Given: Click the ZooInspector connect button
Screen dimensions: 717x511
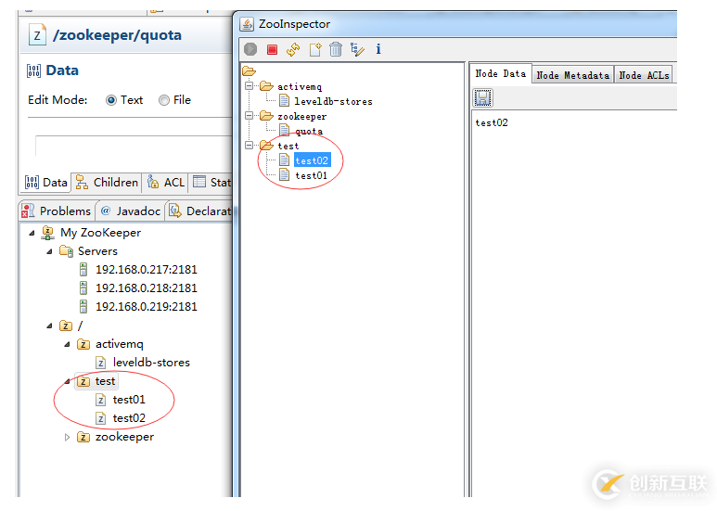Looking at the screenshot, I should click(250, 49).
